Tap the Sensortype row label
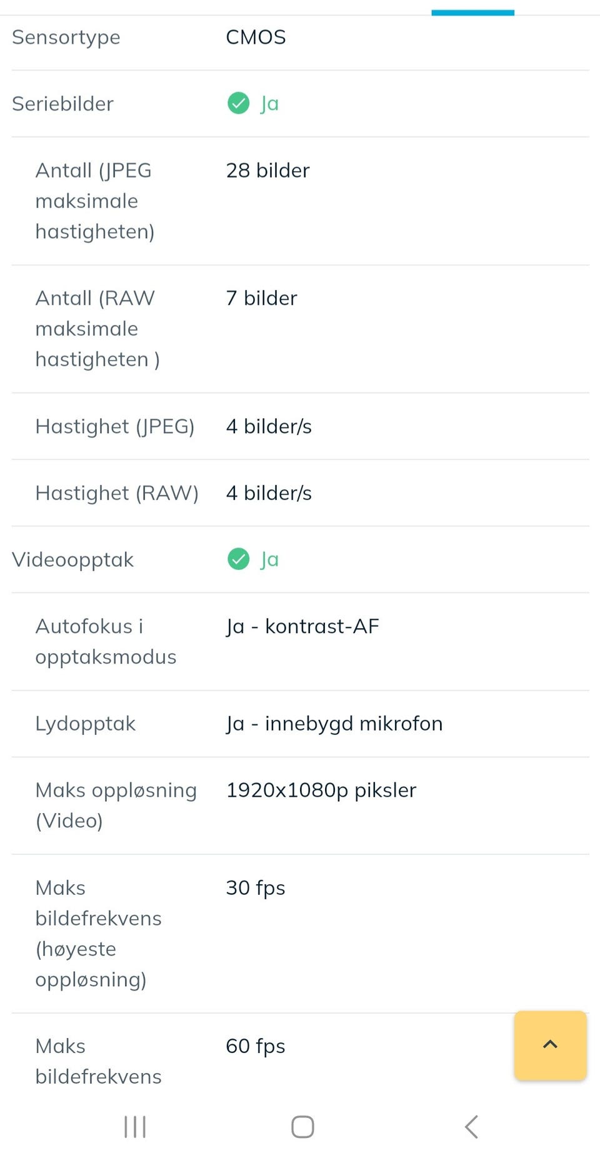The height and width of the screenshot is (1163, 600). tap(66, 37)
